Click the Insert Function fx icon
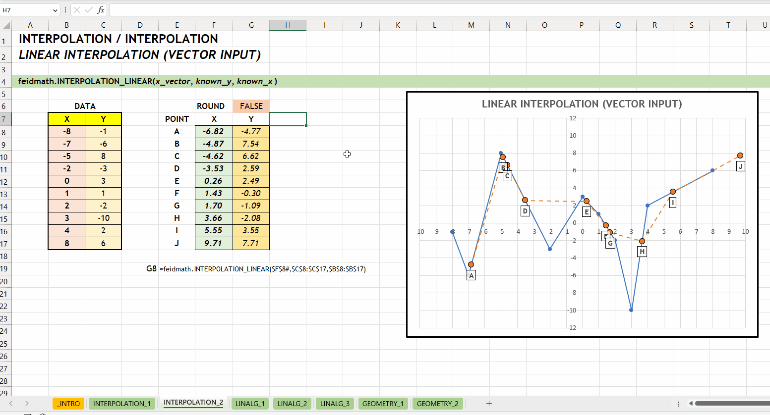 101,10
